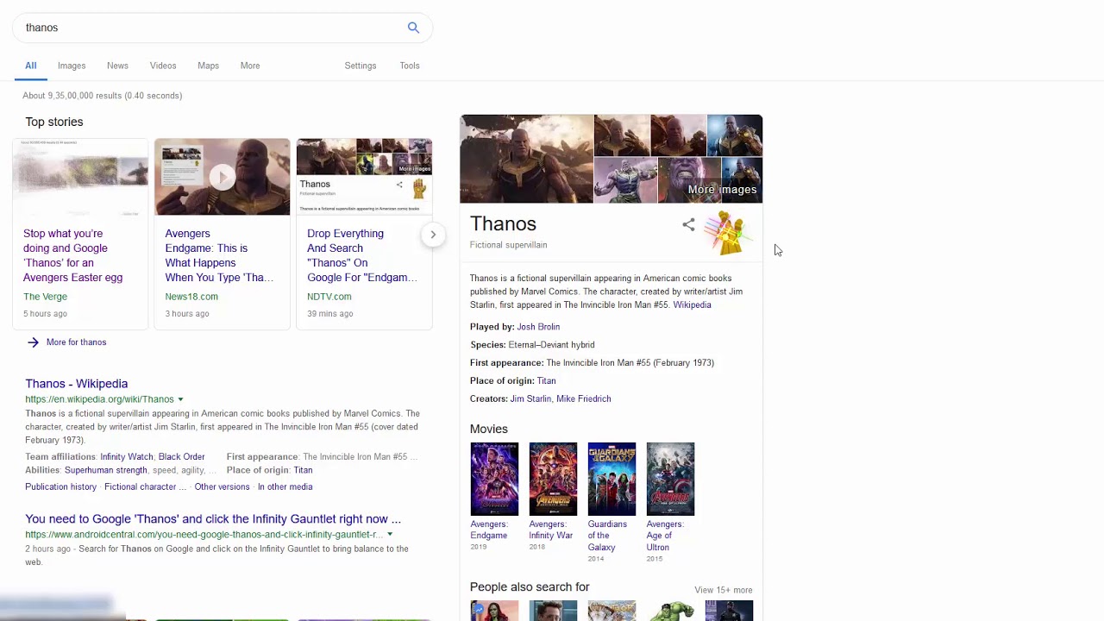Open News18 Avengers Endgame story link
Screen dimensions: 1104x621
click(219, 255)
